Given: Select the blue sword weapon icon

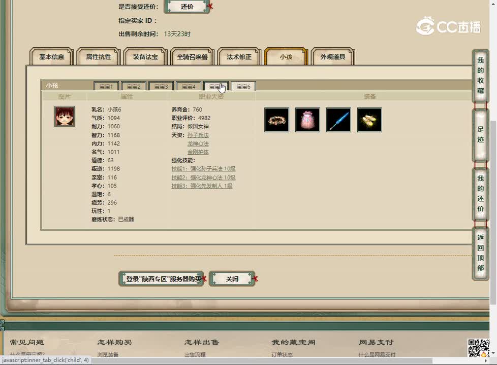Looking at the screenshot, I should (338, 120).
